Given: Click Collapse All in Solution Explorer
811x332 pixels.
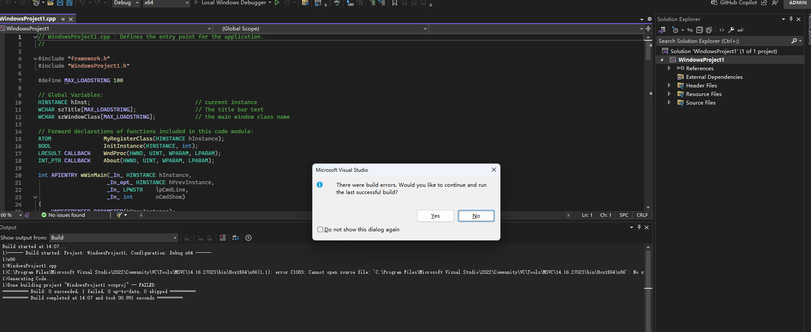Looking at the screenshot, I should point(699,30).
